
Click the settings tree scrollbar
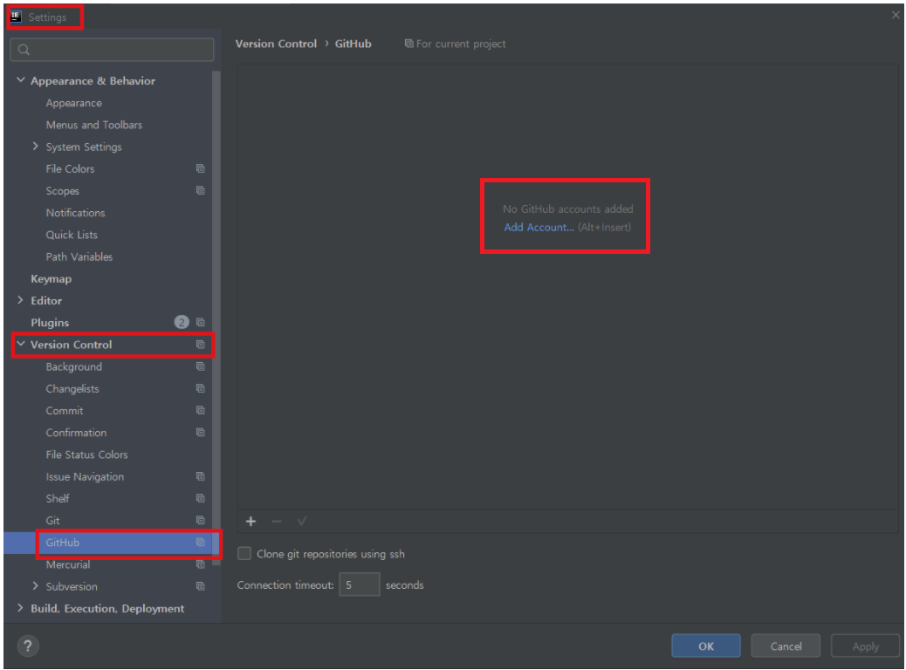[x=216, y=318]
